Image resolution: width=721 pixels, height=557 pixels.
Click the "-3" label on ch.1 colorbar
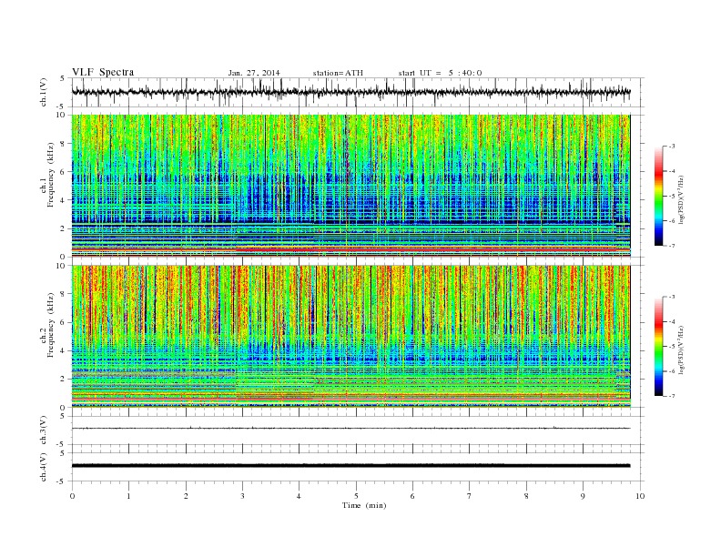coord(672,147)
